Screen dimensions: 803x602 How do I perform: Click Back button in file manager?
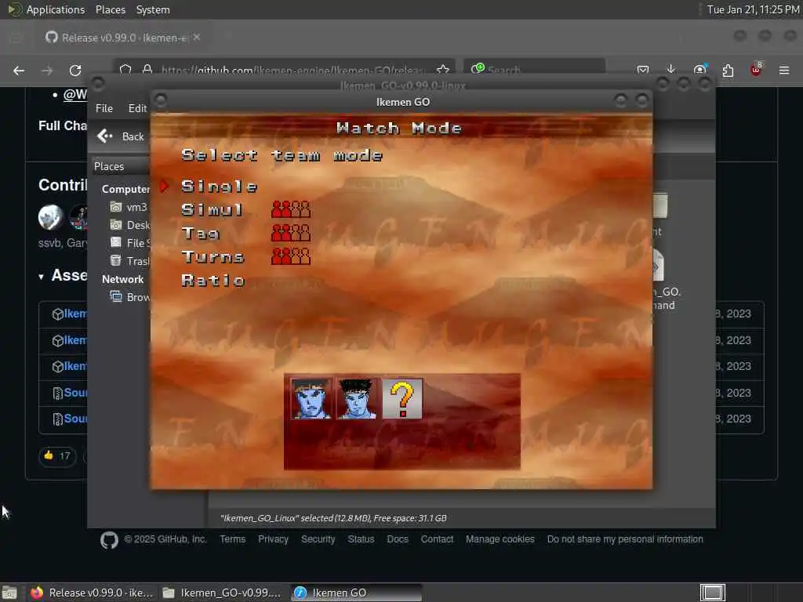(x=121, y=136)
